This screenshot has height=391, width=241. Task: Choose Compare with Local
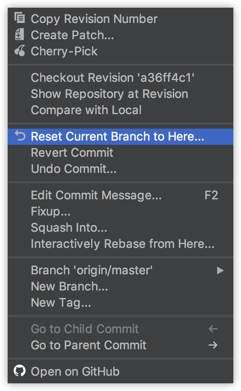120,110
